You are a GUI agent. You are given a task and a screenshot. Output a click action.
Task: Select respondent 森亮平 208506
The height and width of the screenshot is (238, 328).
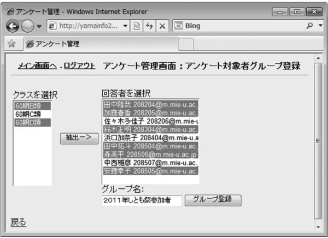click(x=150, y=154)
